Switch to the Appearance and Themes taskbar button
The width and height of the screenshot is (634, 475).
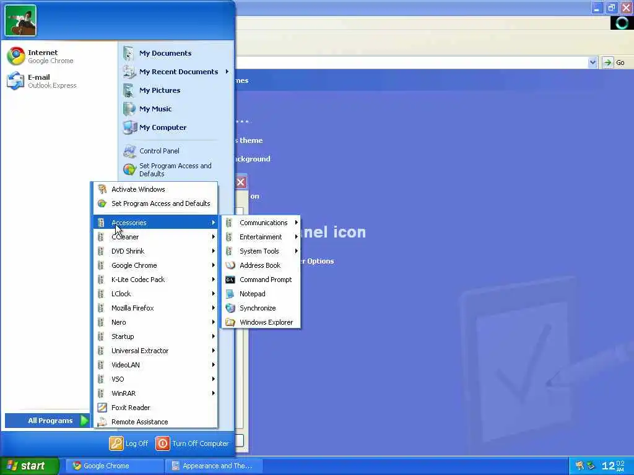click(x=214, y=466)
